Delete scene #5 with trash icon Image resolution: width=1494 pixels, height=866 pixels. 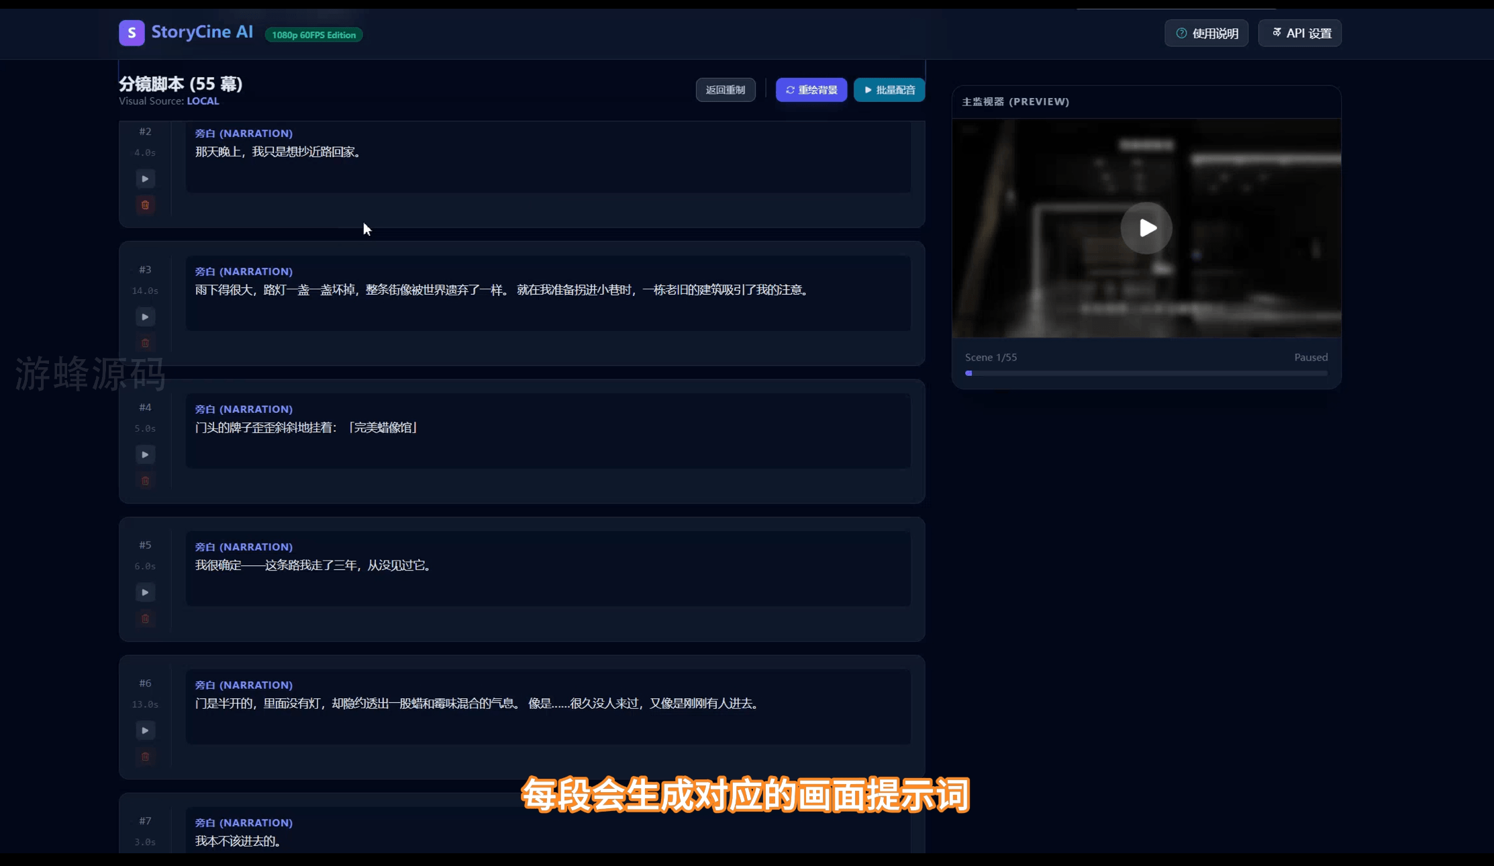[x=145, y=618]
